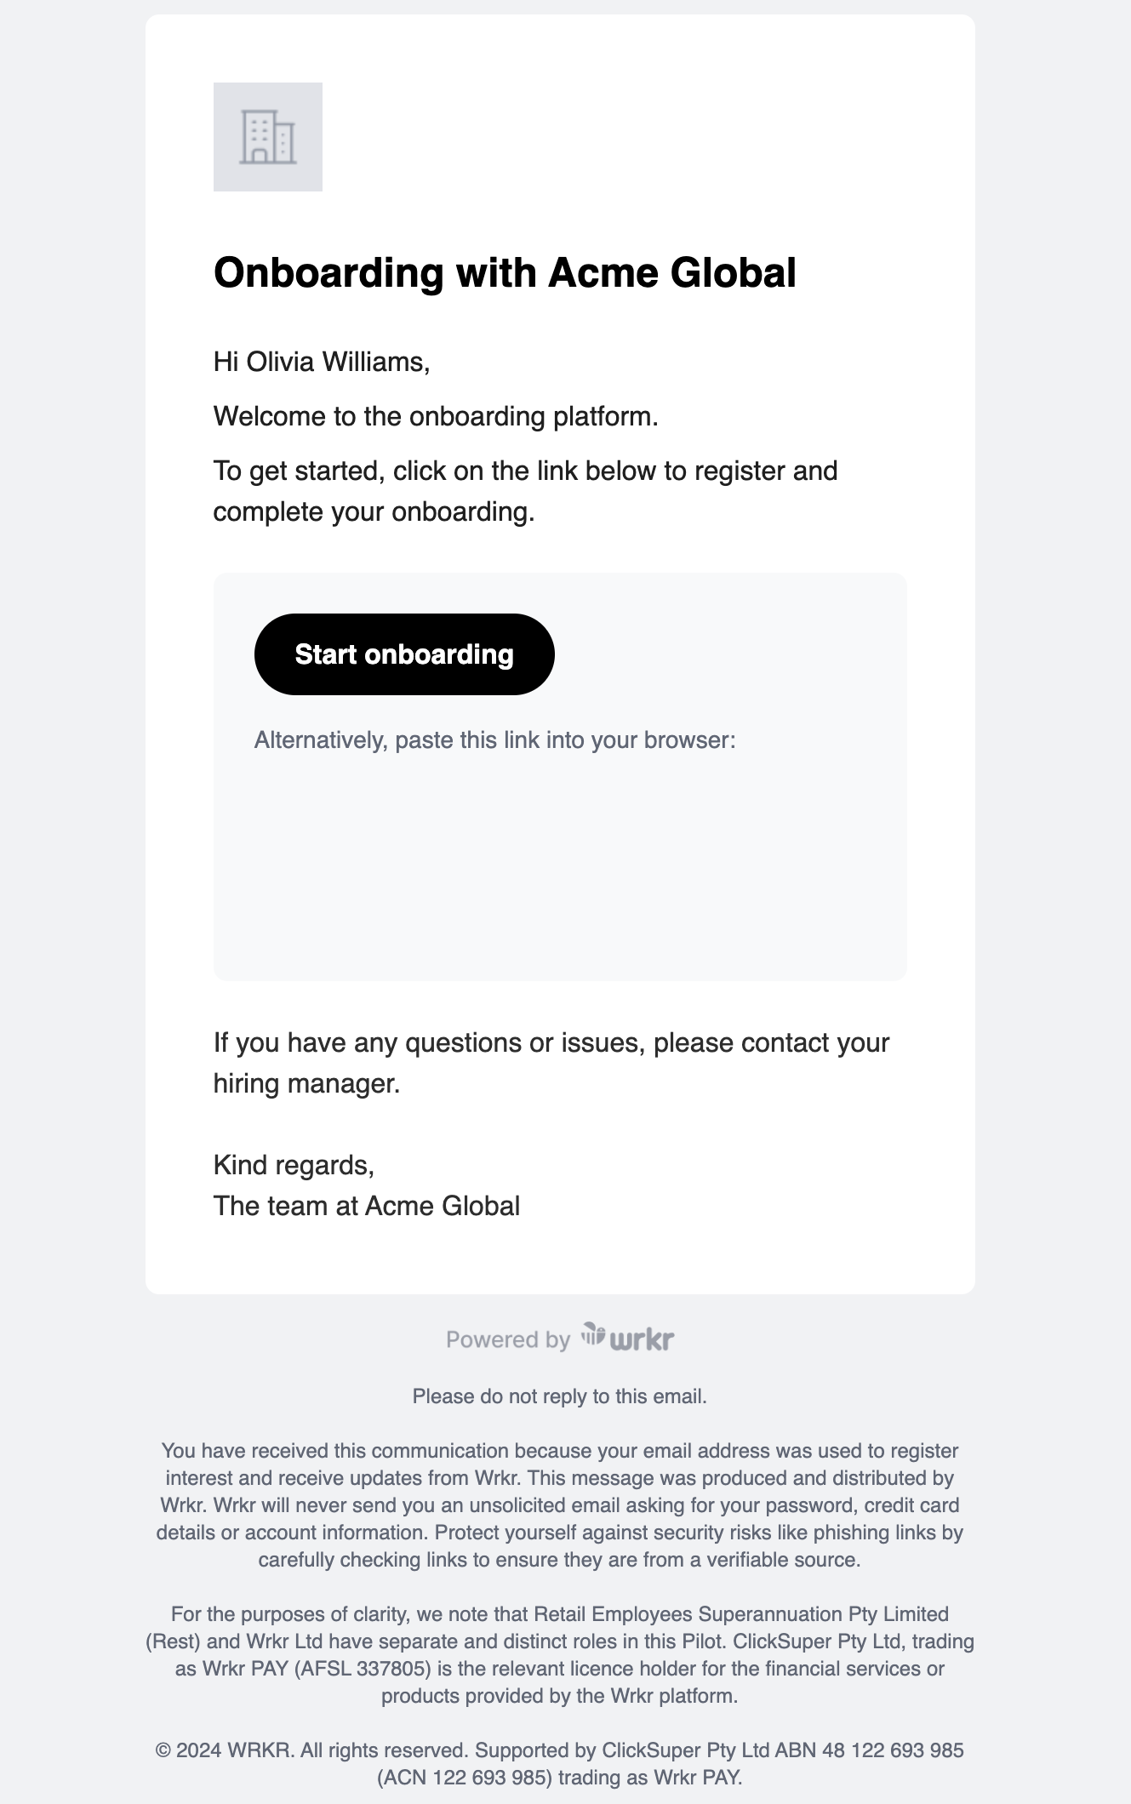Click the Start onboarding button
Screen dimensions: 1131x1804
pos(404,654)
